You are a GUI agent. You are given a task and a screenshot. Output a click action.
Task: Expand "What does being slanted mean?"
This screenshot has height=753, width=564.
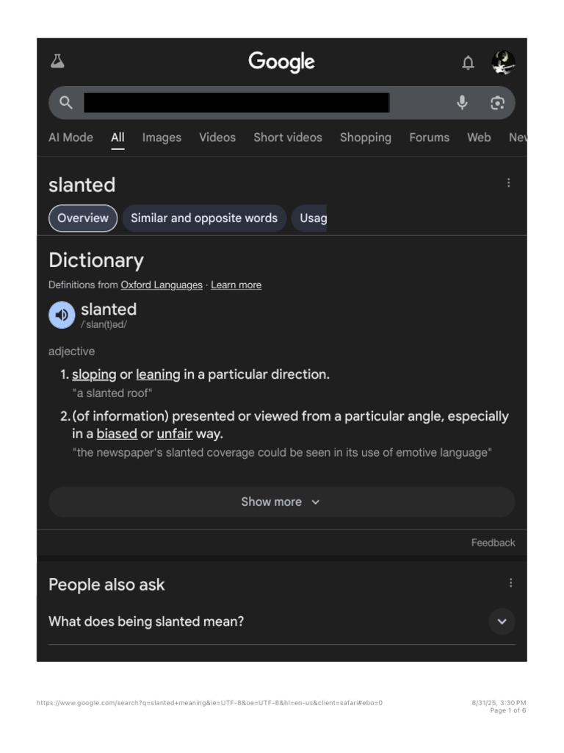[502, 621]
